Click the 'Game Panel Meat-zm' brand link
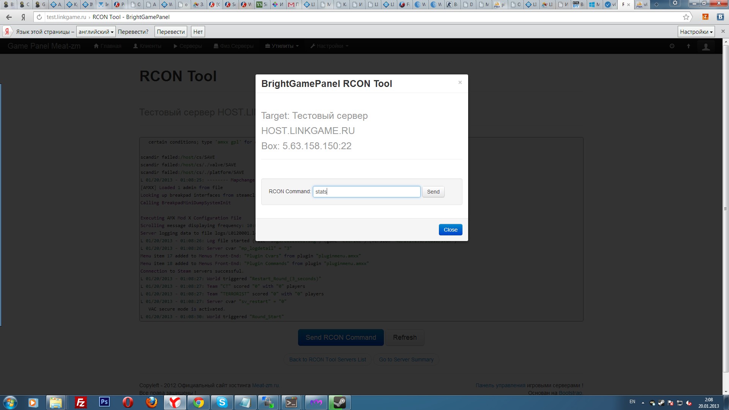Viewport: 729px width, 410px height. coord(44,46)
